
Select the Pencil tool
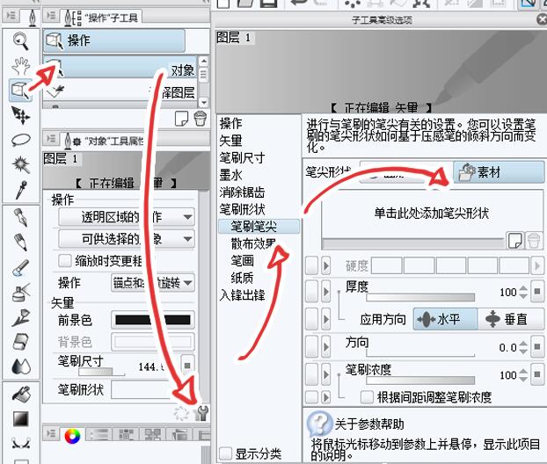20,243
